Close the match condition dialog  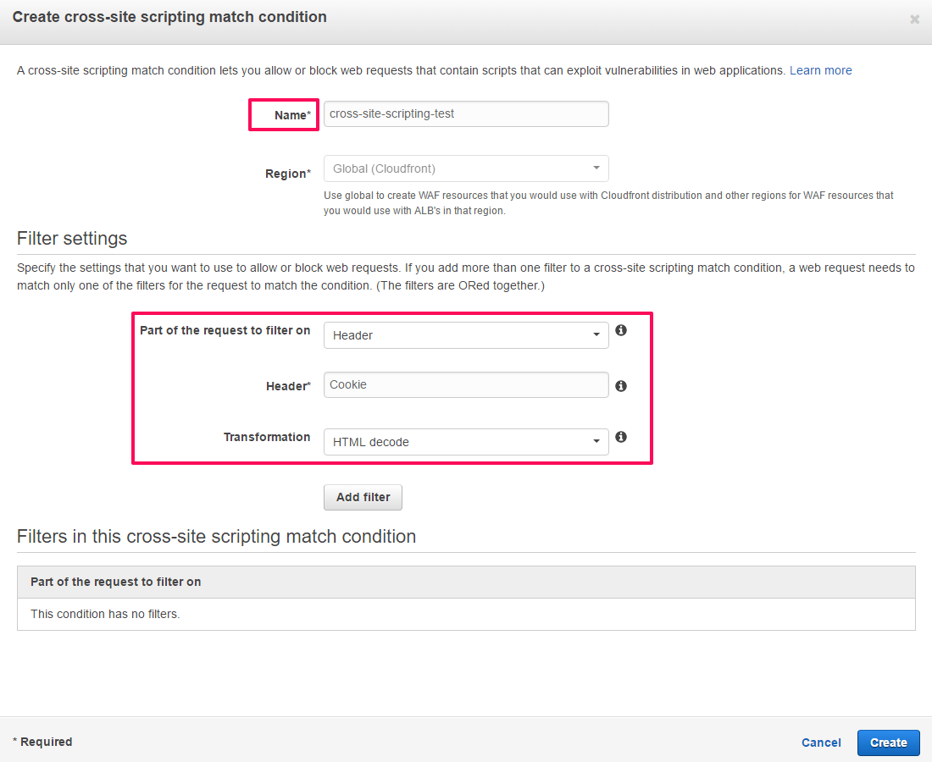[914, 19]
